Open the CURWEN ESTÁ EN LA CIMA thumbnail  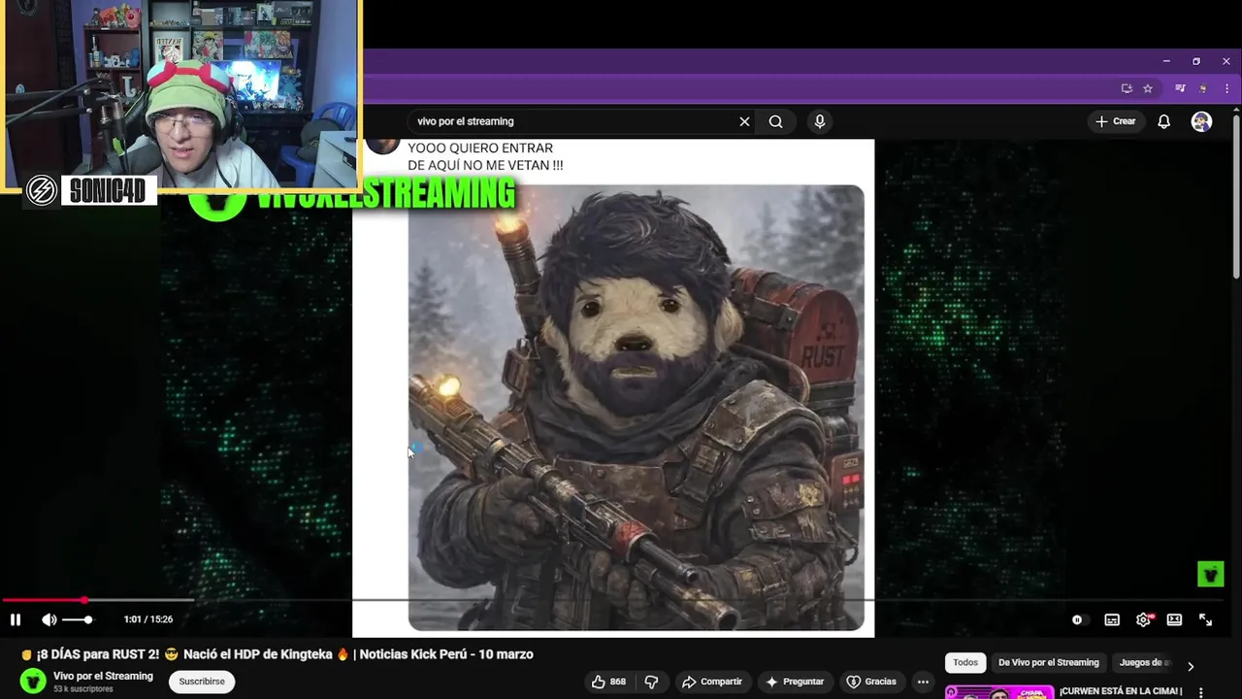click(x=999, y=692)
